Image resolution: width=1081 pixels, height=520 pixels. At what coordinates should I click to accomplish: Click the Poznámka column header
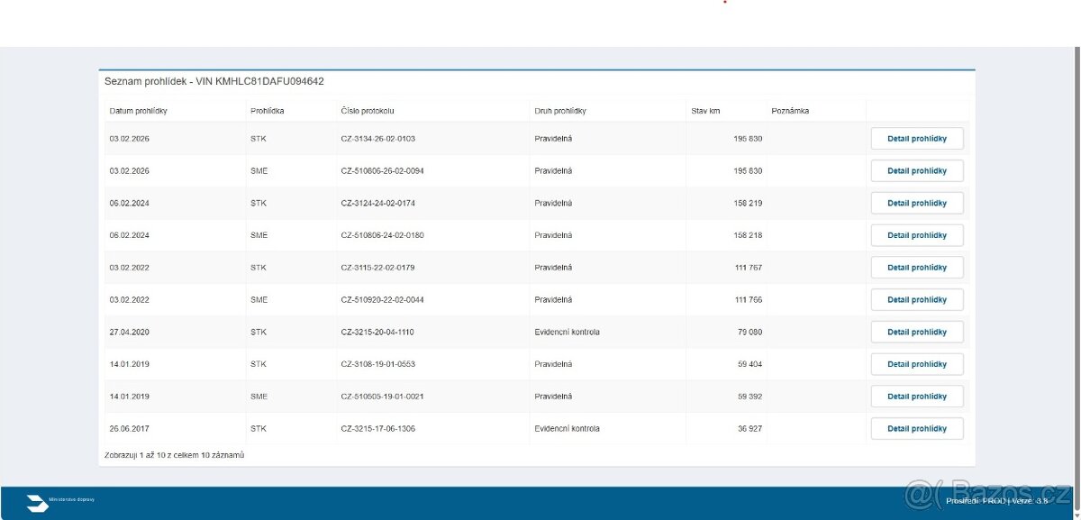pyautogui.click(x=790, y=111)
